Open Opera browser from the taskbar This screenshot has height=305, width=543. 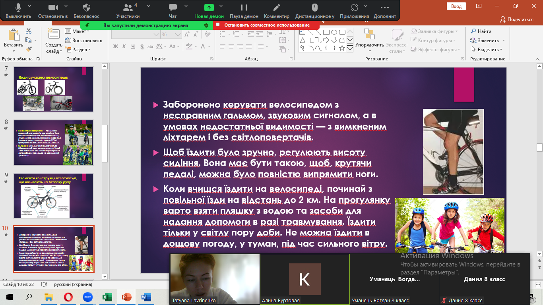[68, 297]
